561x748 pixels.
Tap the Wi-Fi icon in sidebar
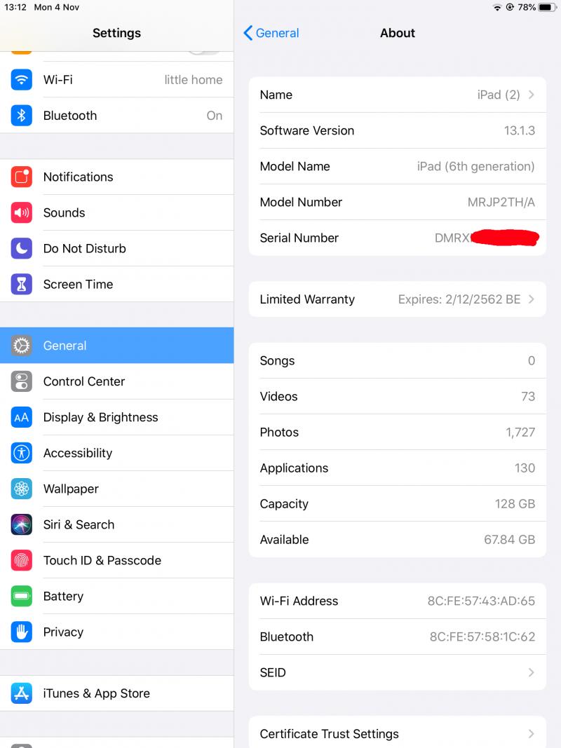click(x=22, y=80)
